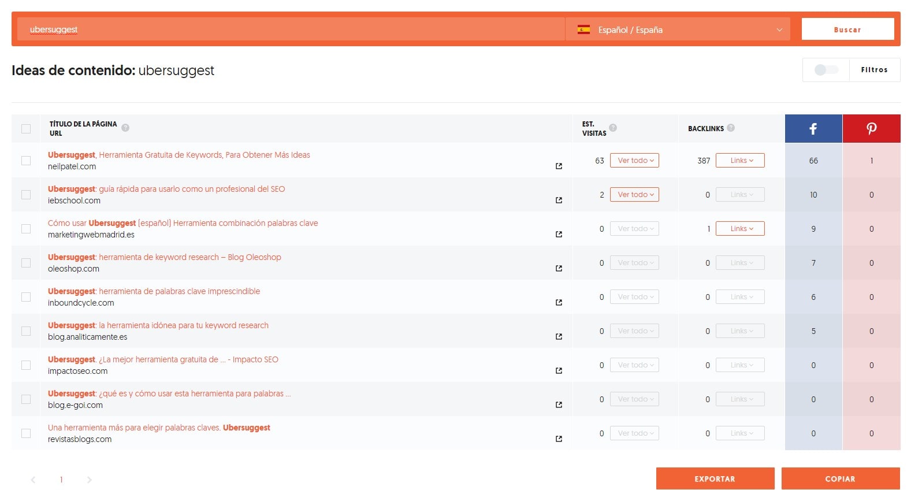Viewport: 922px width, 490px height.
Task: Expand Ver todo for oleoshop.com
Action: [634, 263]
